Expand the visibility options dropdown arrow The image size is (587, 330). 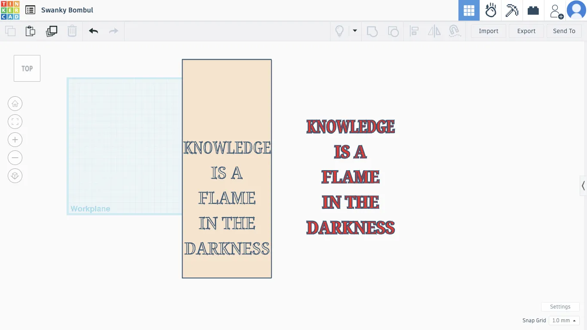pos(355,31)
